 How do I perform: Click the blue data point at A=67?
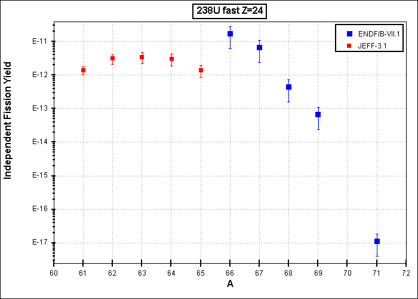pos(259,47)
